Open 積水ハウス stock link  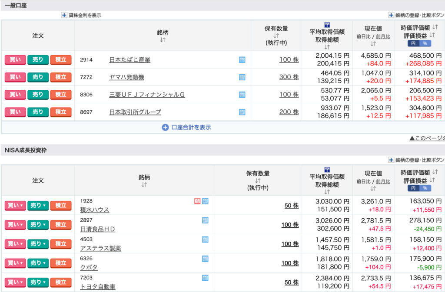tap(94, 210)
